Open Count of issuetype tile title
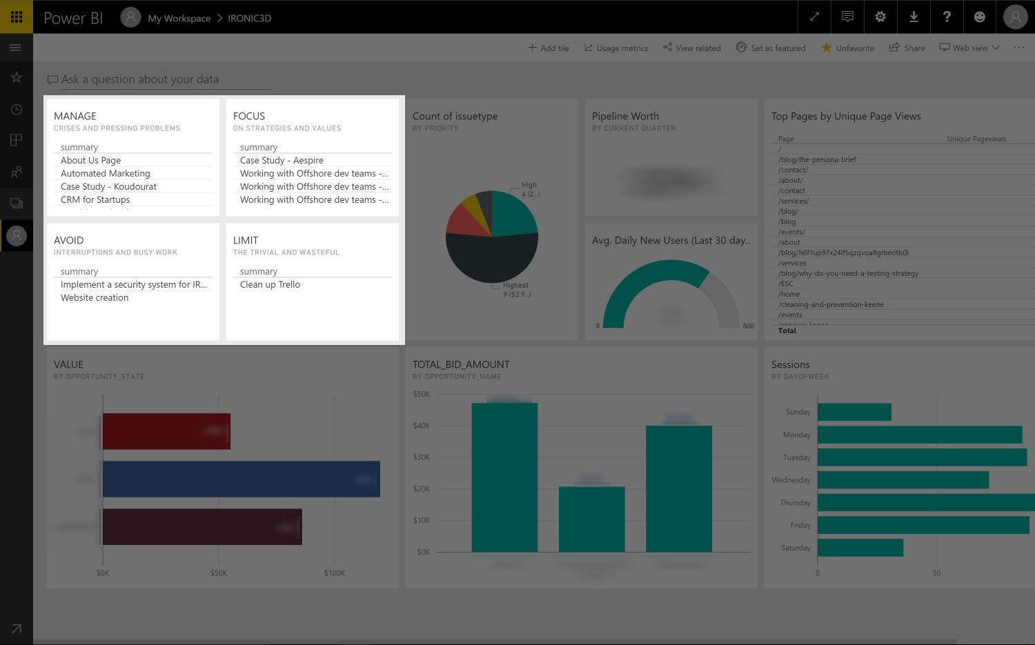Viewport: 1035px width, 645px height. pyautogui.click(x=455, y=116)
